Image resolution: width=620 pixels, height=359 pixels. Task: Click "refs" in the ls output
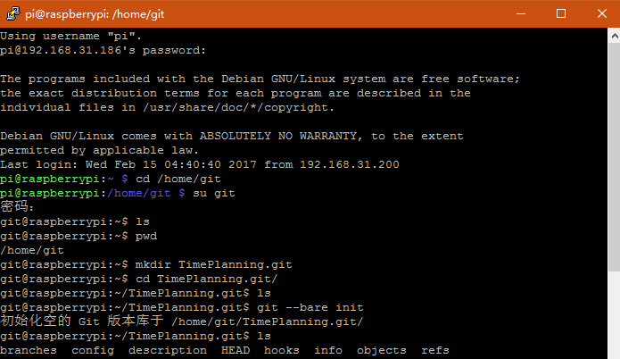coord(435,350)
